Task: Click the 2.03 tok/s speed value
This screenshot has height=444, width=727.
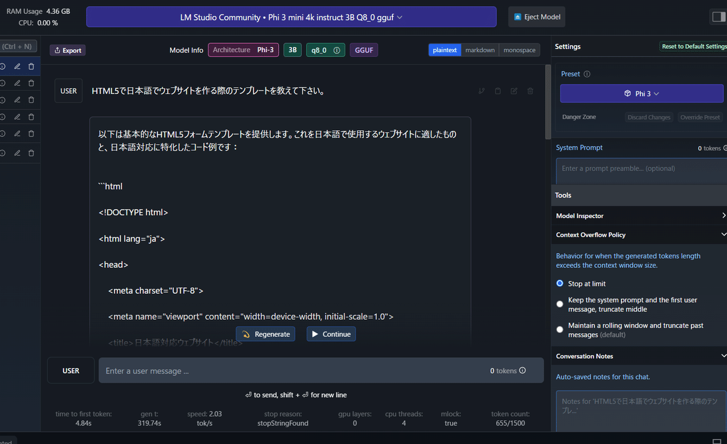Action: coord(205,419)
